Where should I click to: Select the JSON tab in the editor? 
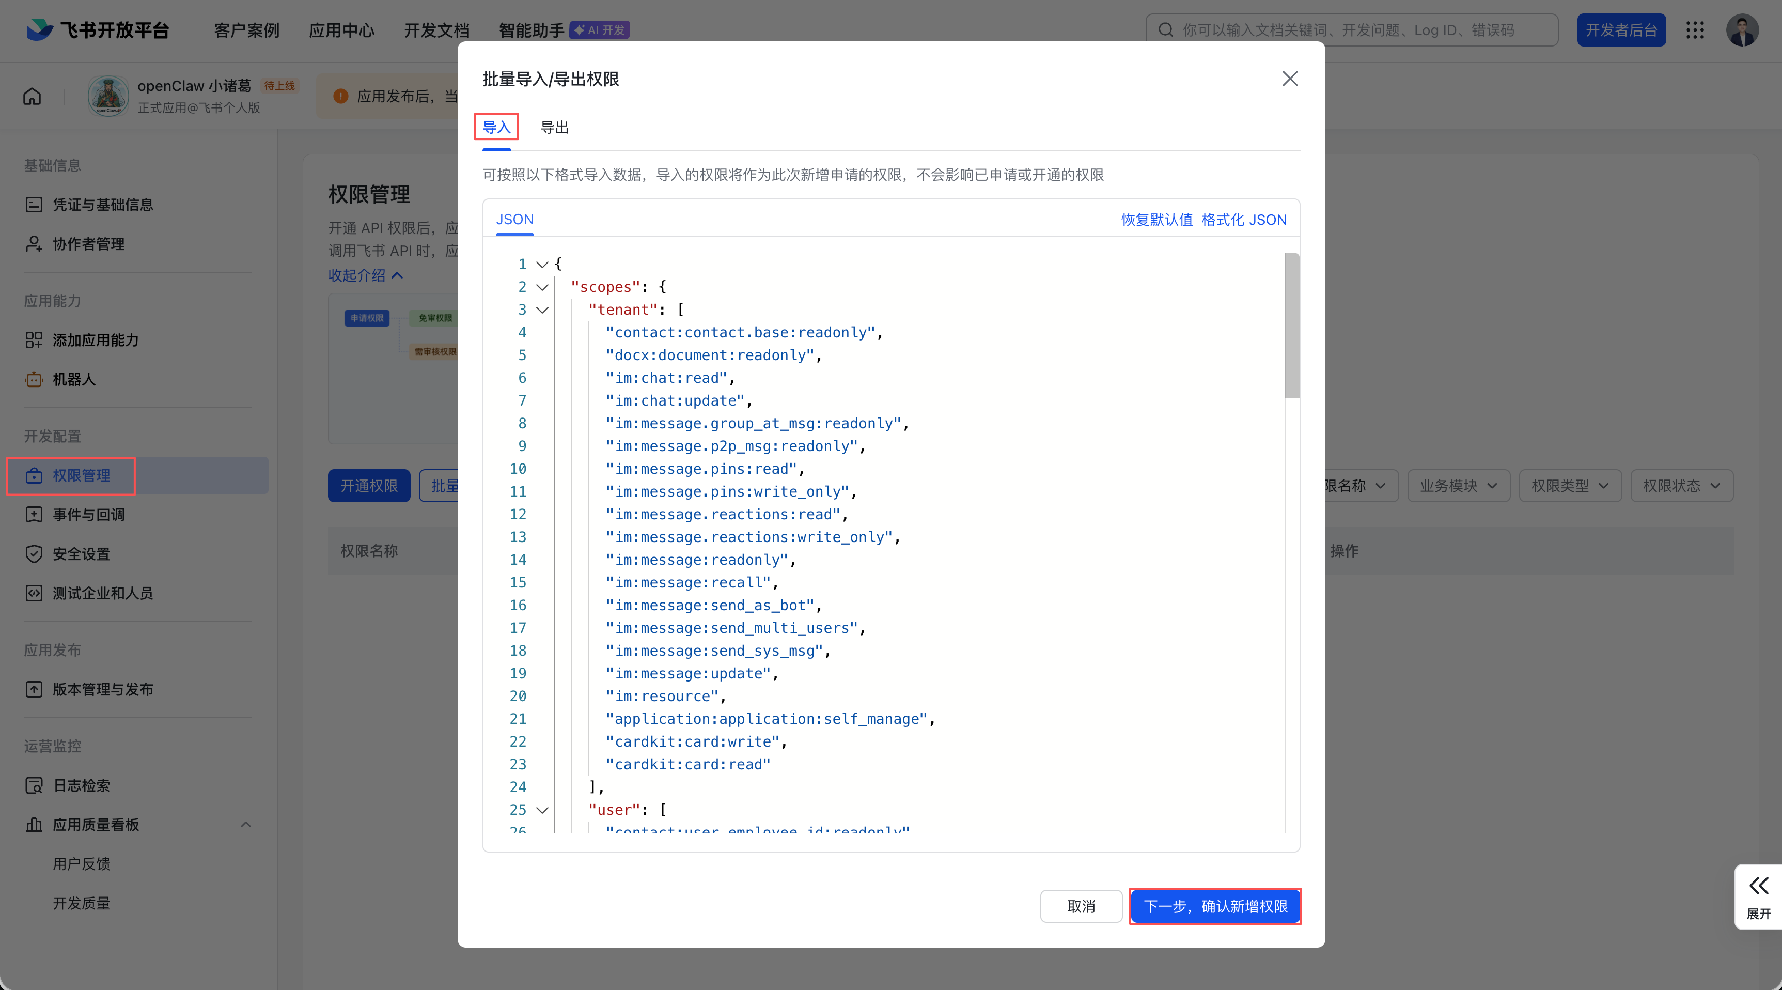point(514,219)
